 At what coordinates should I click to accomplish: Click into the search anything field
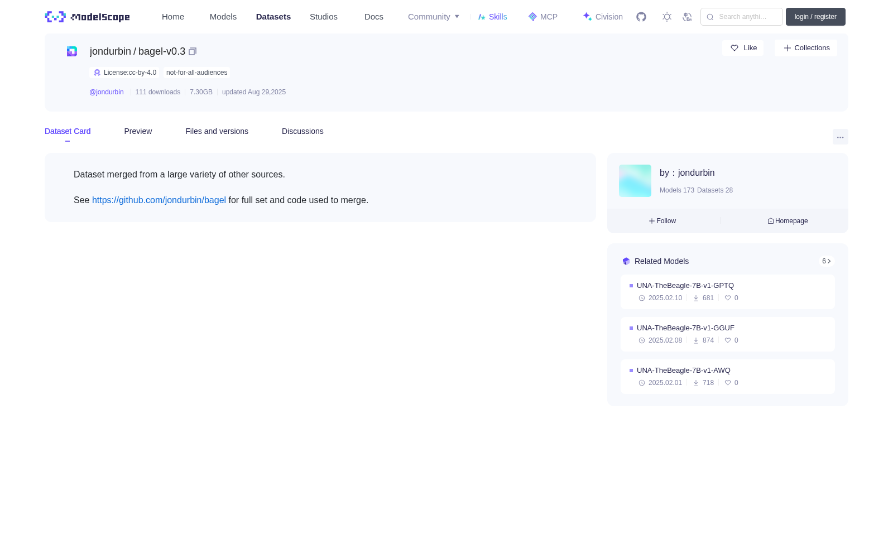point(742,17)
